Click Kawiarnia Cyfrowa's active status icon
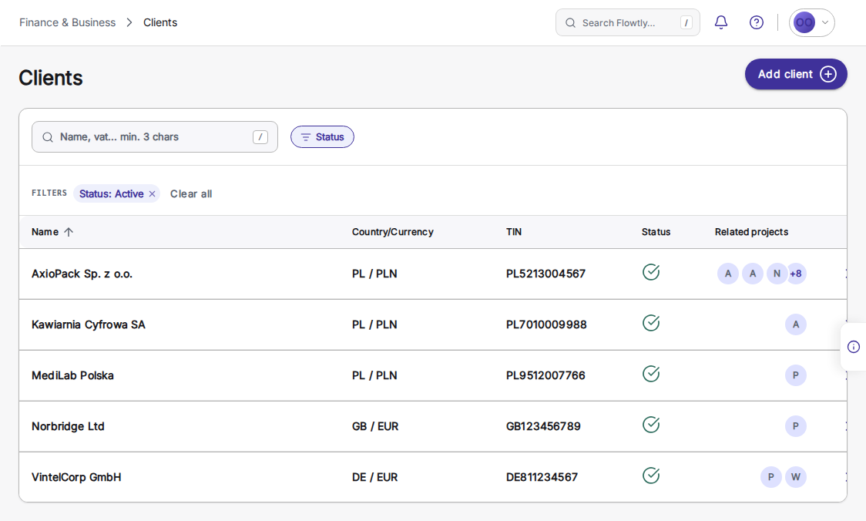 (x=651, y=323)
